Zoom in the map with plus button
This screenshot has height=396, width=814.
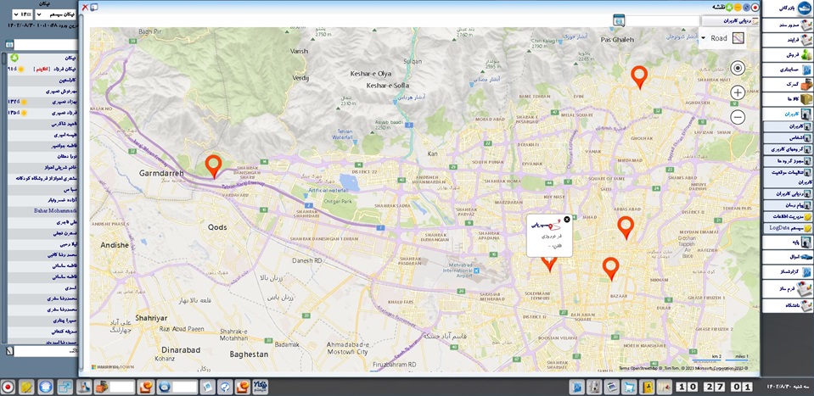[x=738, y=92]
